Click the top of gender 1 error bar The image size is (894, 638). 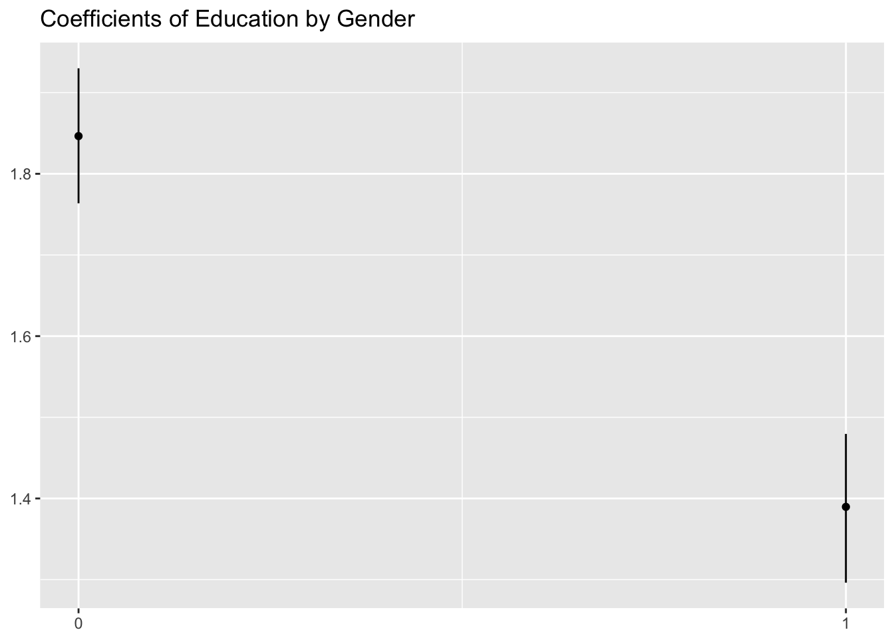(x=845, y=435)
